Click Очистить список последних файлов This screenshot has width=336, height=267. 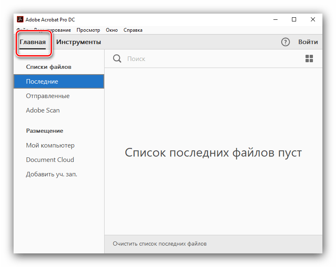160,244
